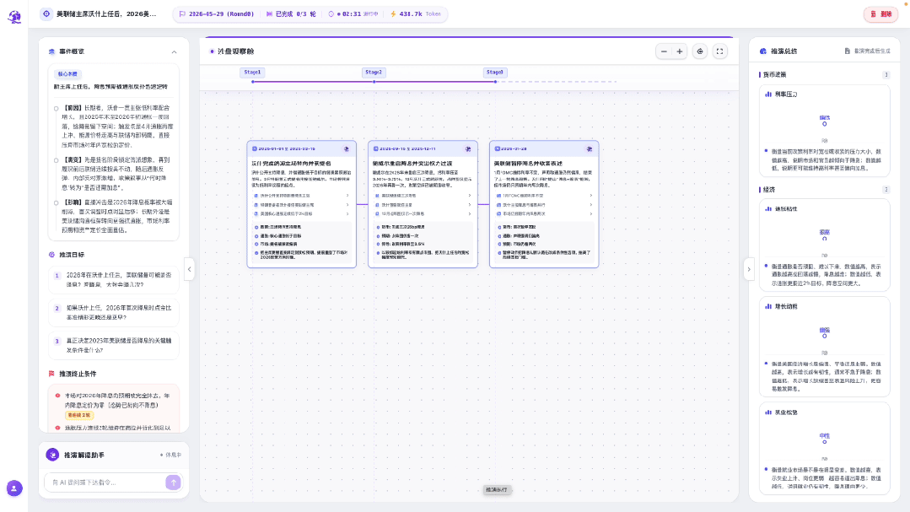Collapse the right summary panel using its edge arrow
Viewport: 910px width, 512px height.
point(749,269)
